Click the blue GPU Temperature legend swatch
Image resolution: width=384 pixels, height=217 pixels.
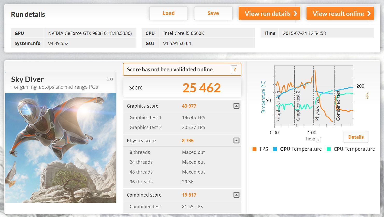(275, 149)
